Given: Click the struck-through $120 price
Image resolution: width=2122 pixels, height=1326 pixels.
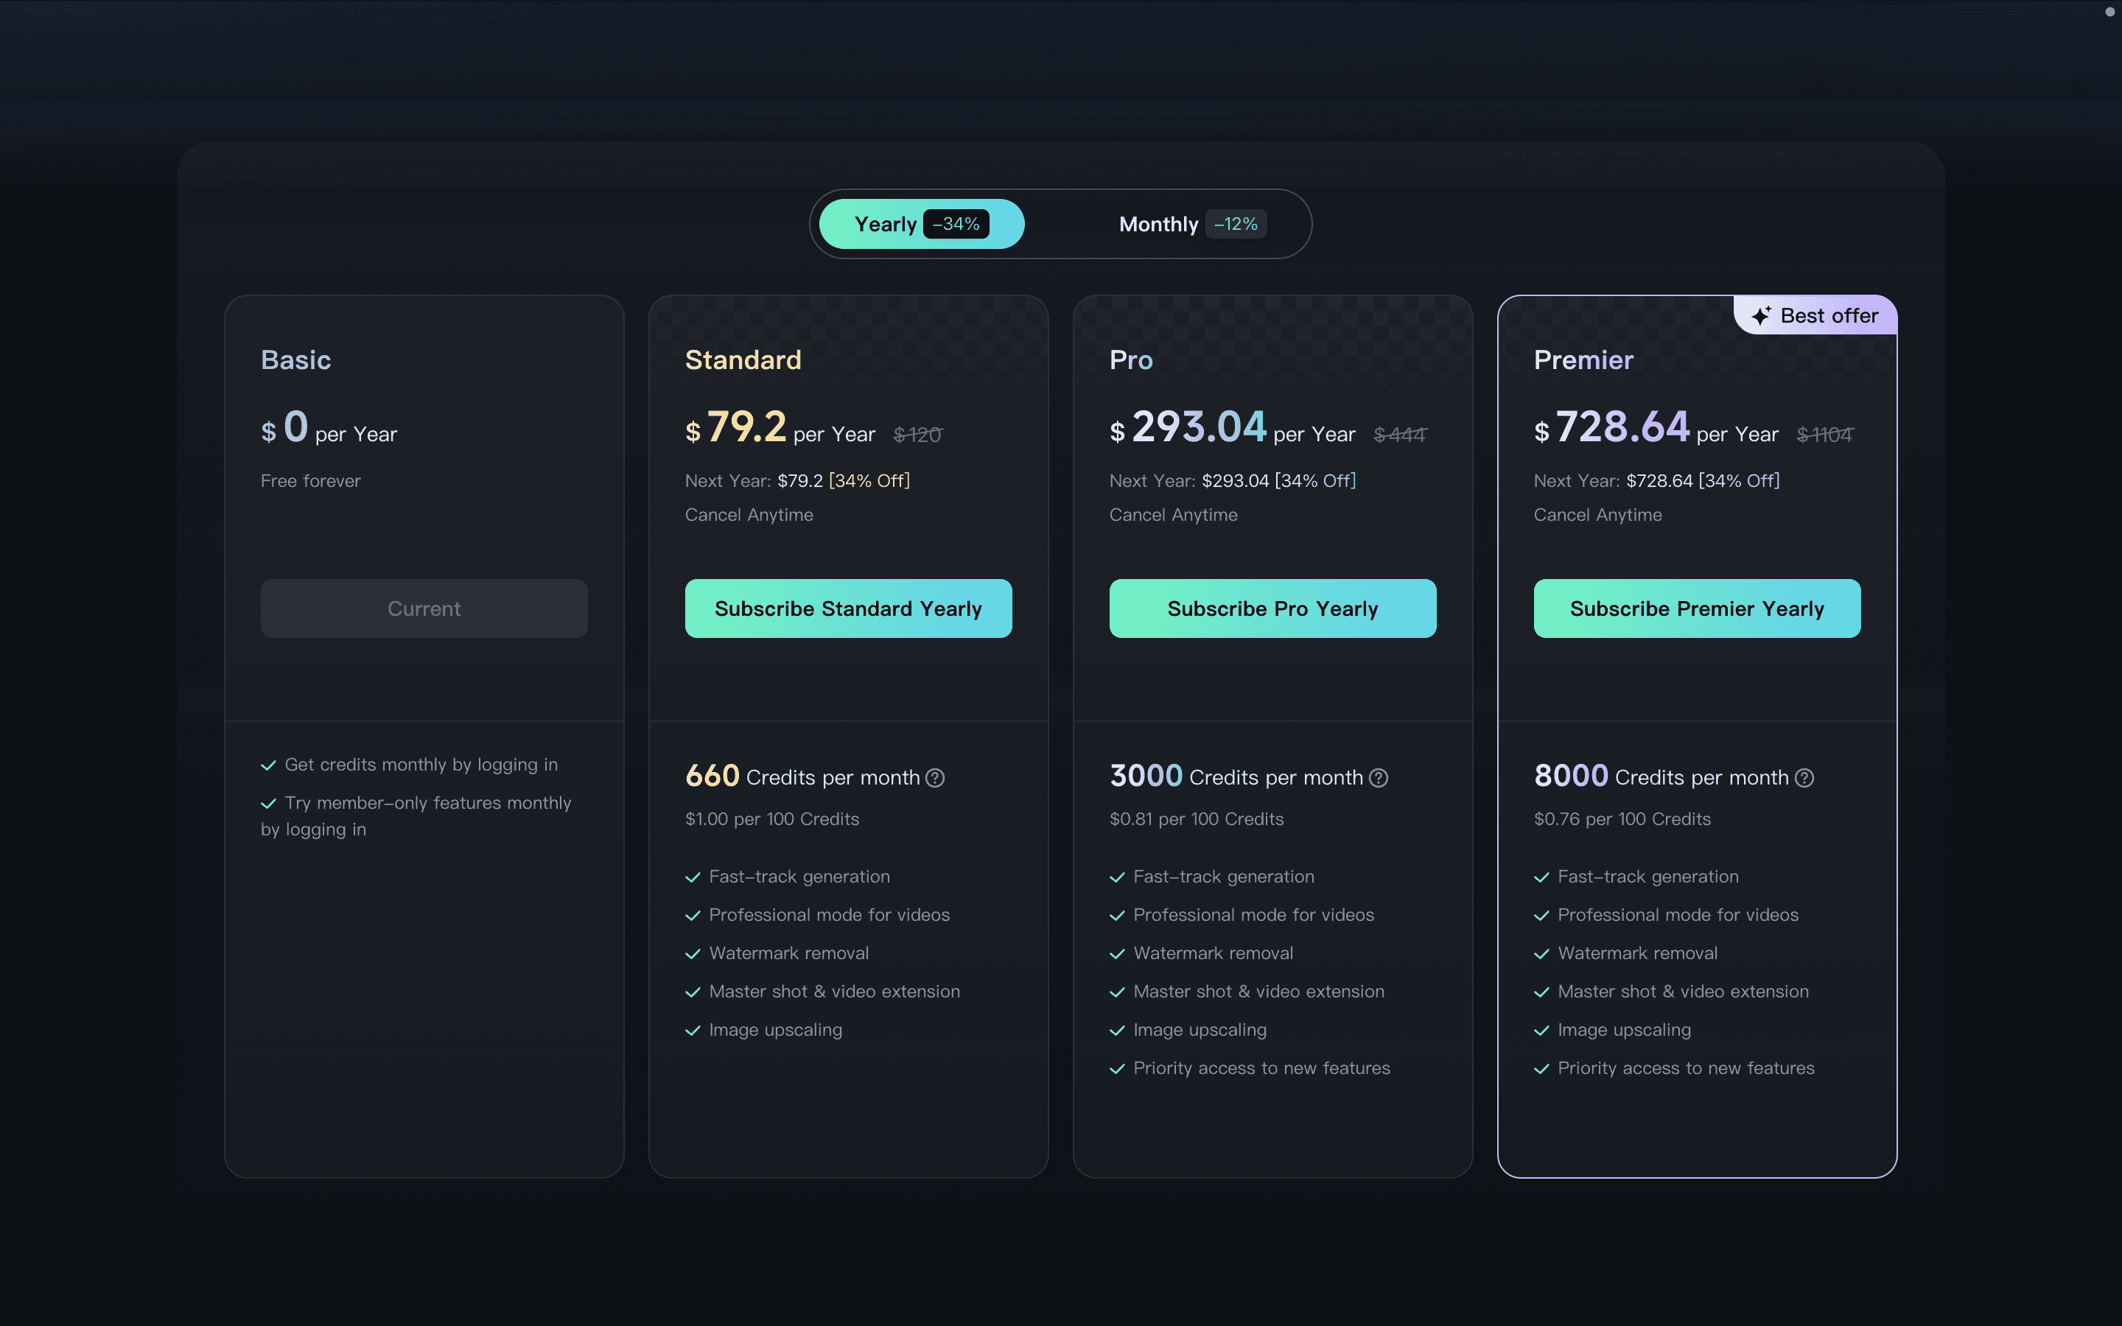Looking at the screenshot, I should pos(917,434).
